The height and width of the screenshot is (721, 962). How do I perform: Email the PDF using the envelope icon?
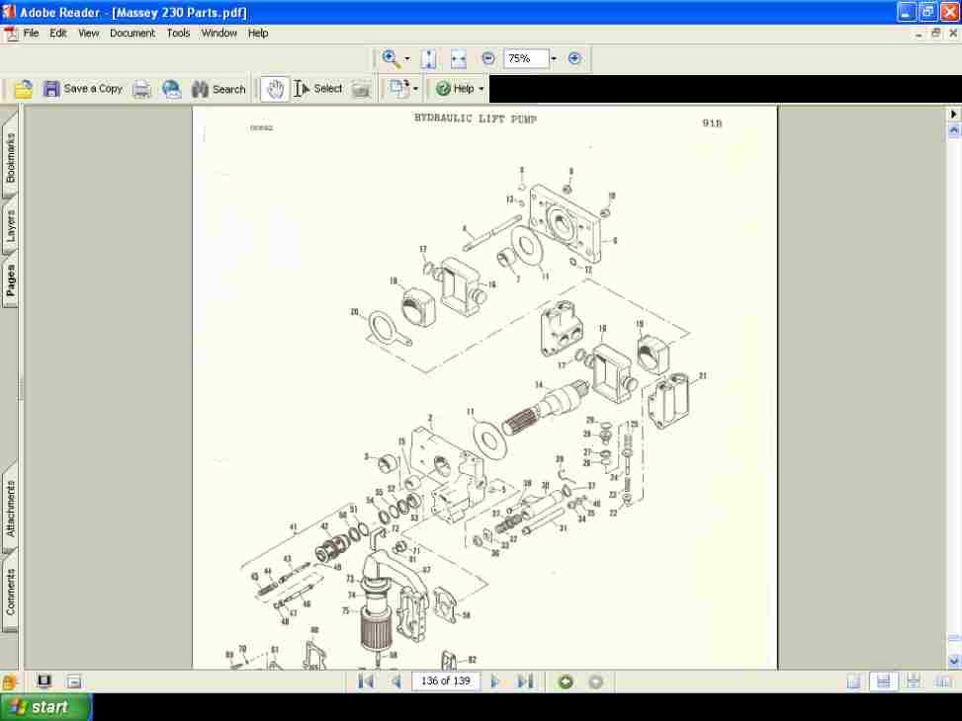click(x=171, y=88)
